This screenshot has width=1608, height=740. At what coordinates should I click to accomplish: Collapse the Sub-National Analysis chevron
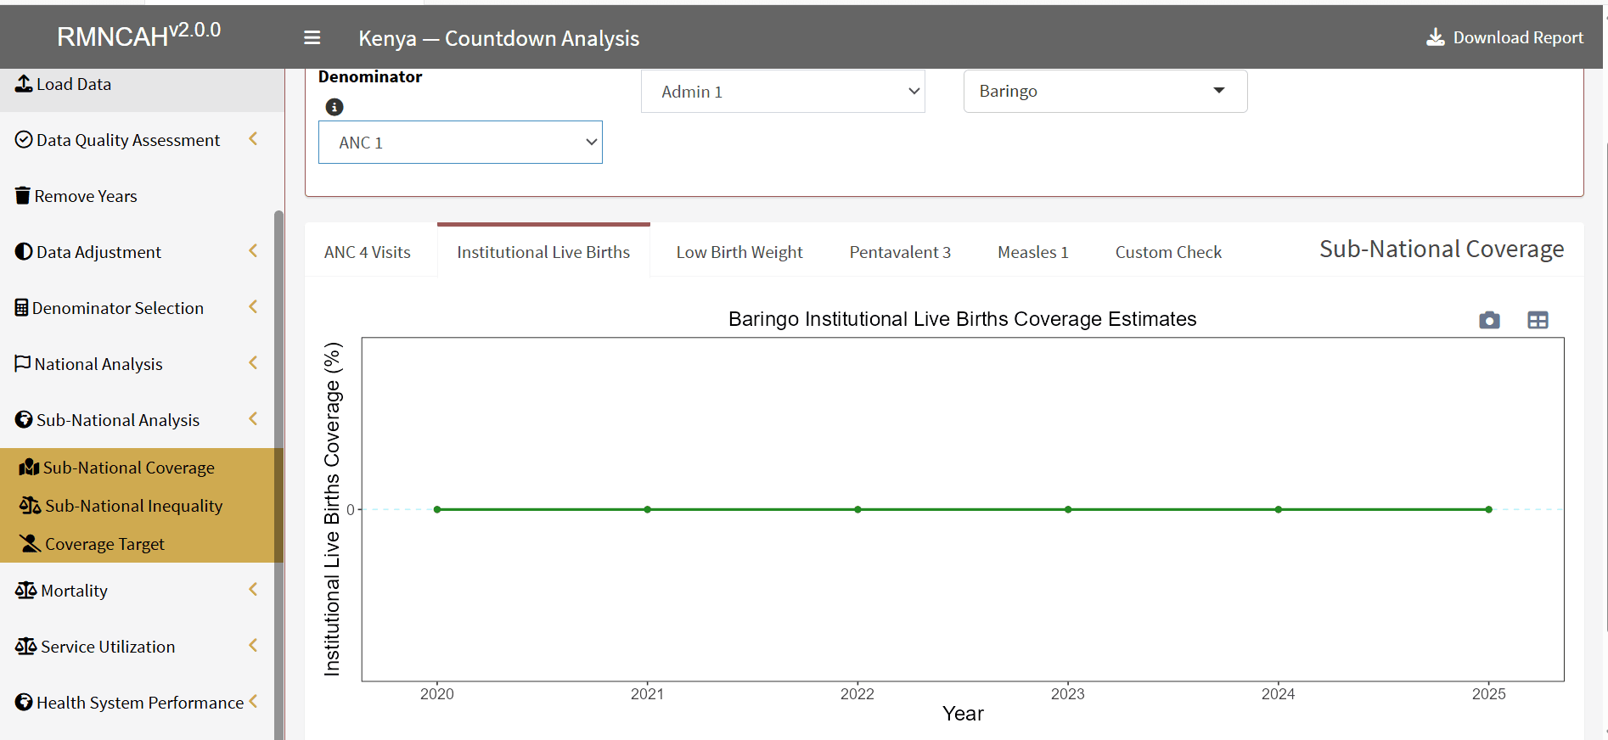click(x=253, y=419)
